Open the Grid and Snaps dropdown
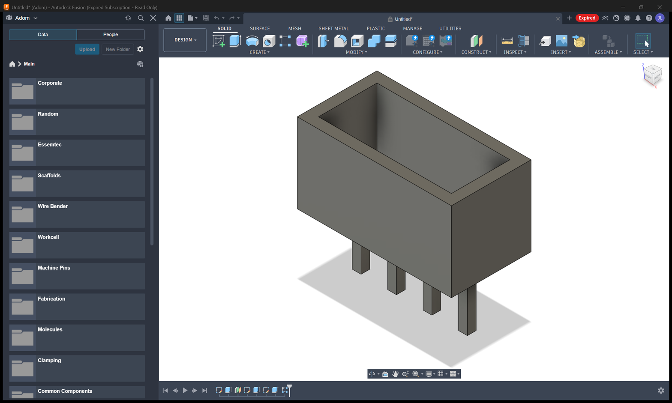The height and width of the screenshot is (403, 672). pyautogui.click(x=442, y=374)
